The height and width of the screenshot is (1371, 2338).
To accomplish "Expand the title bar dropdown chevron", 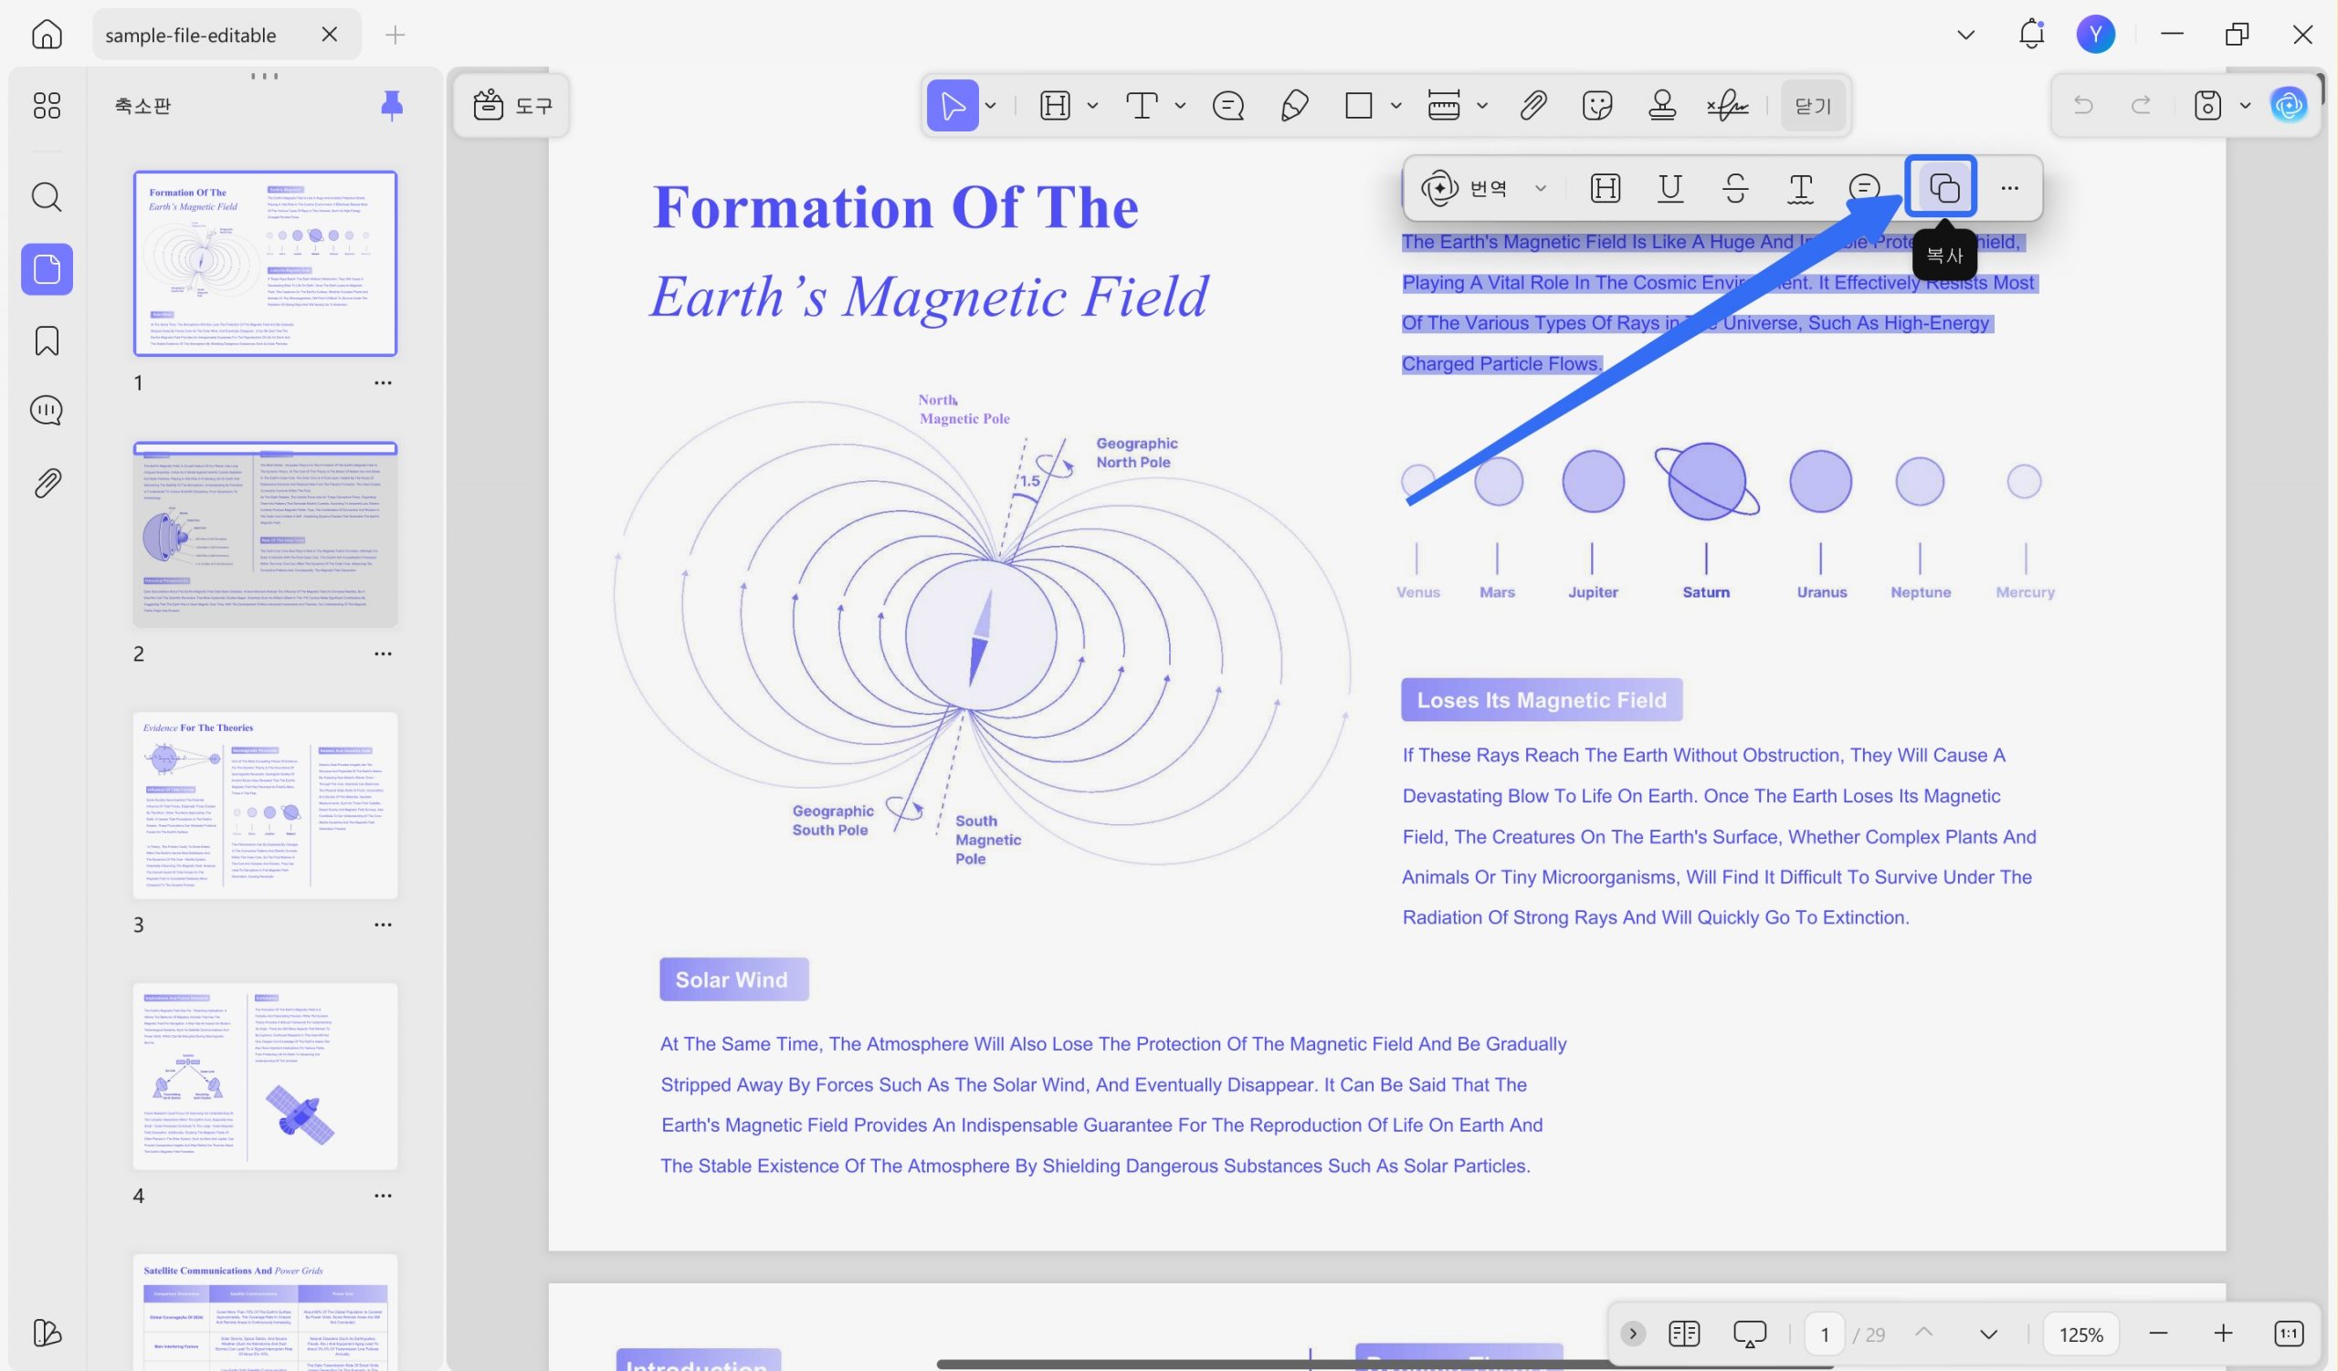I will point(1965,36).
